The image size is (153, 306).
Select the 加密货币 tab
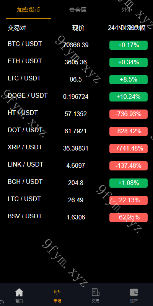tap(28, 10)
